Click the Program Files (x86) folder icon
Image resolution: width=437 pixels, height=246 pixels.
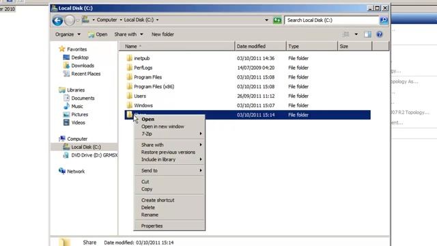point(129,87)
